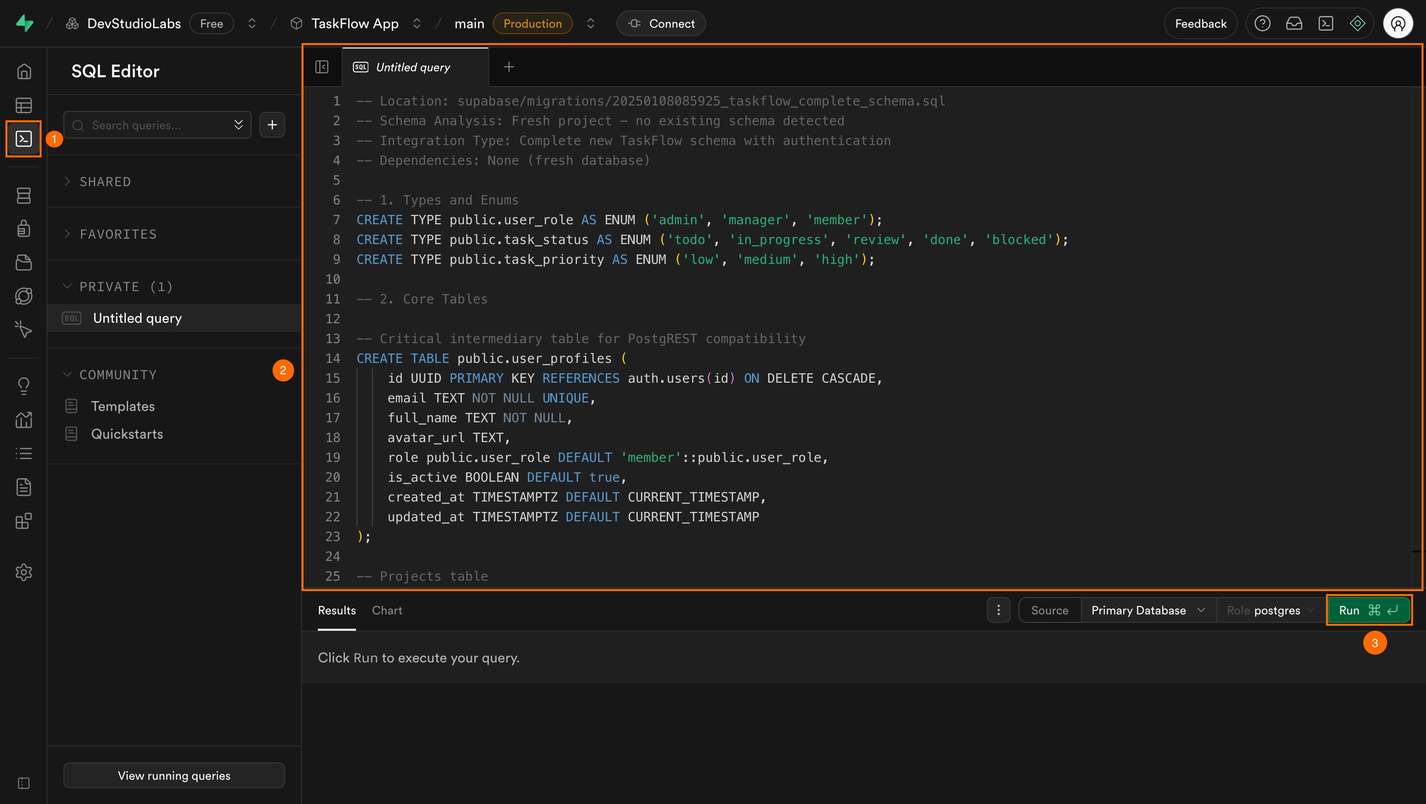
Task: Open the notifications inbox icon
Action: tap(1295, 23)
